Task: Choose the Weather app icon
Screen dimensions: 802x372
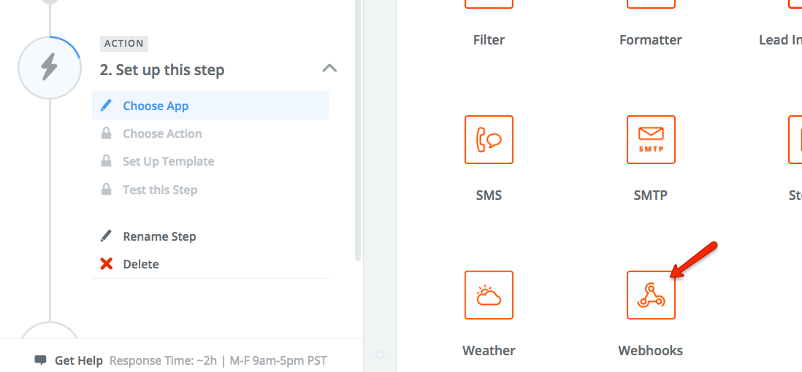Action: (489, 295)
